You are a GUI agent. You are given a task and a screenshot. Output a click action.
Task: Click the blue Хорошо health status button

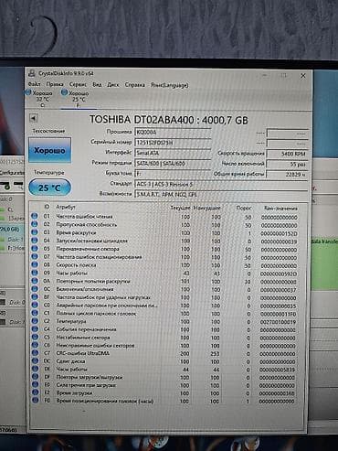[x=49, y=150]
